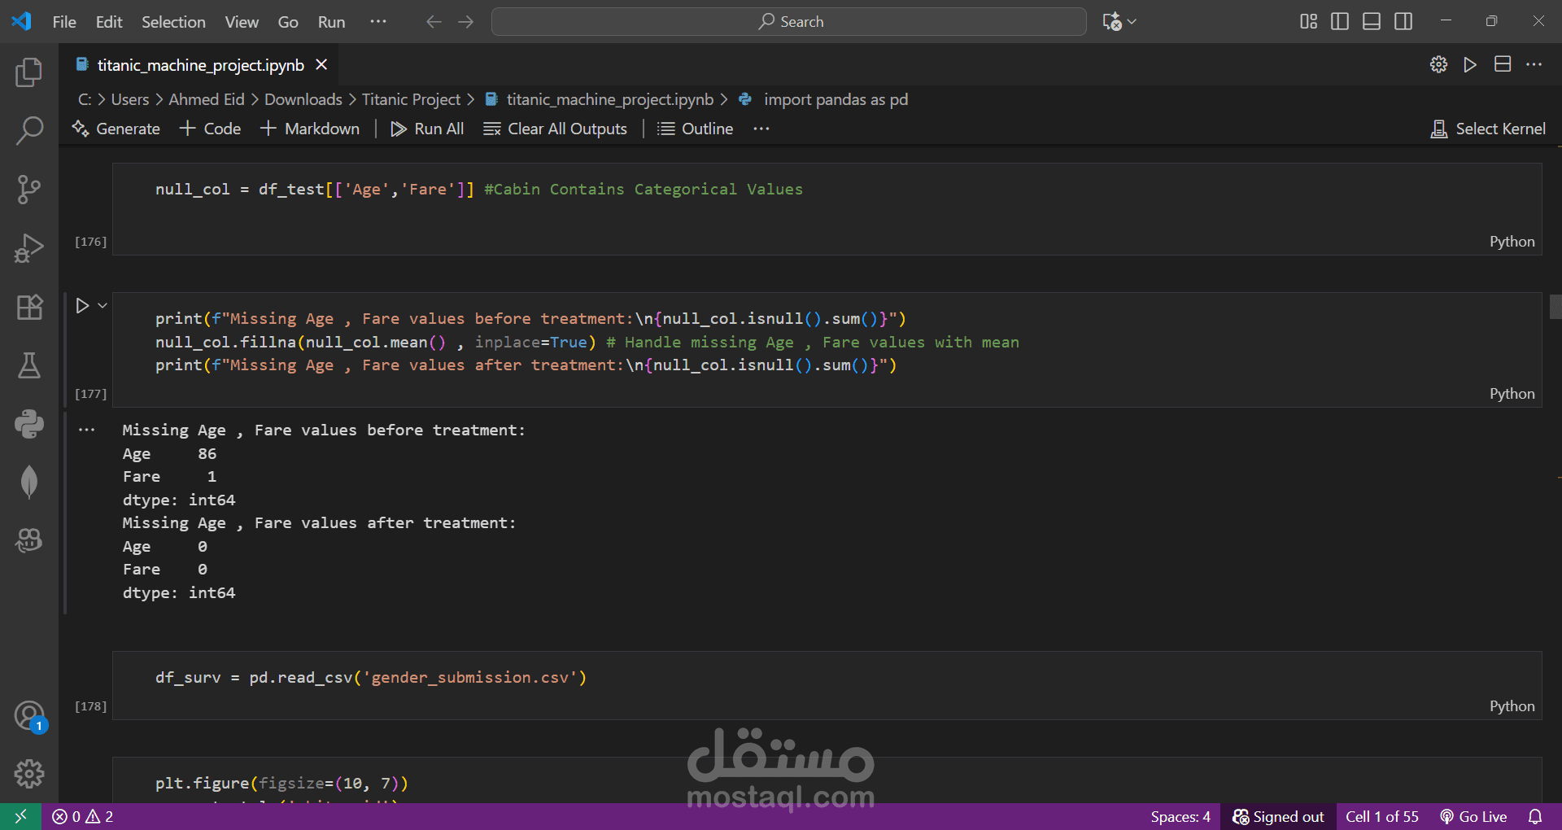This screenshot has height=830, width=1562.
Task: Open the Run and Debug view
Action: [29, 248]
